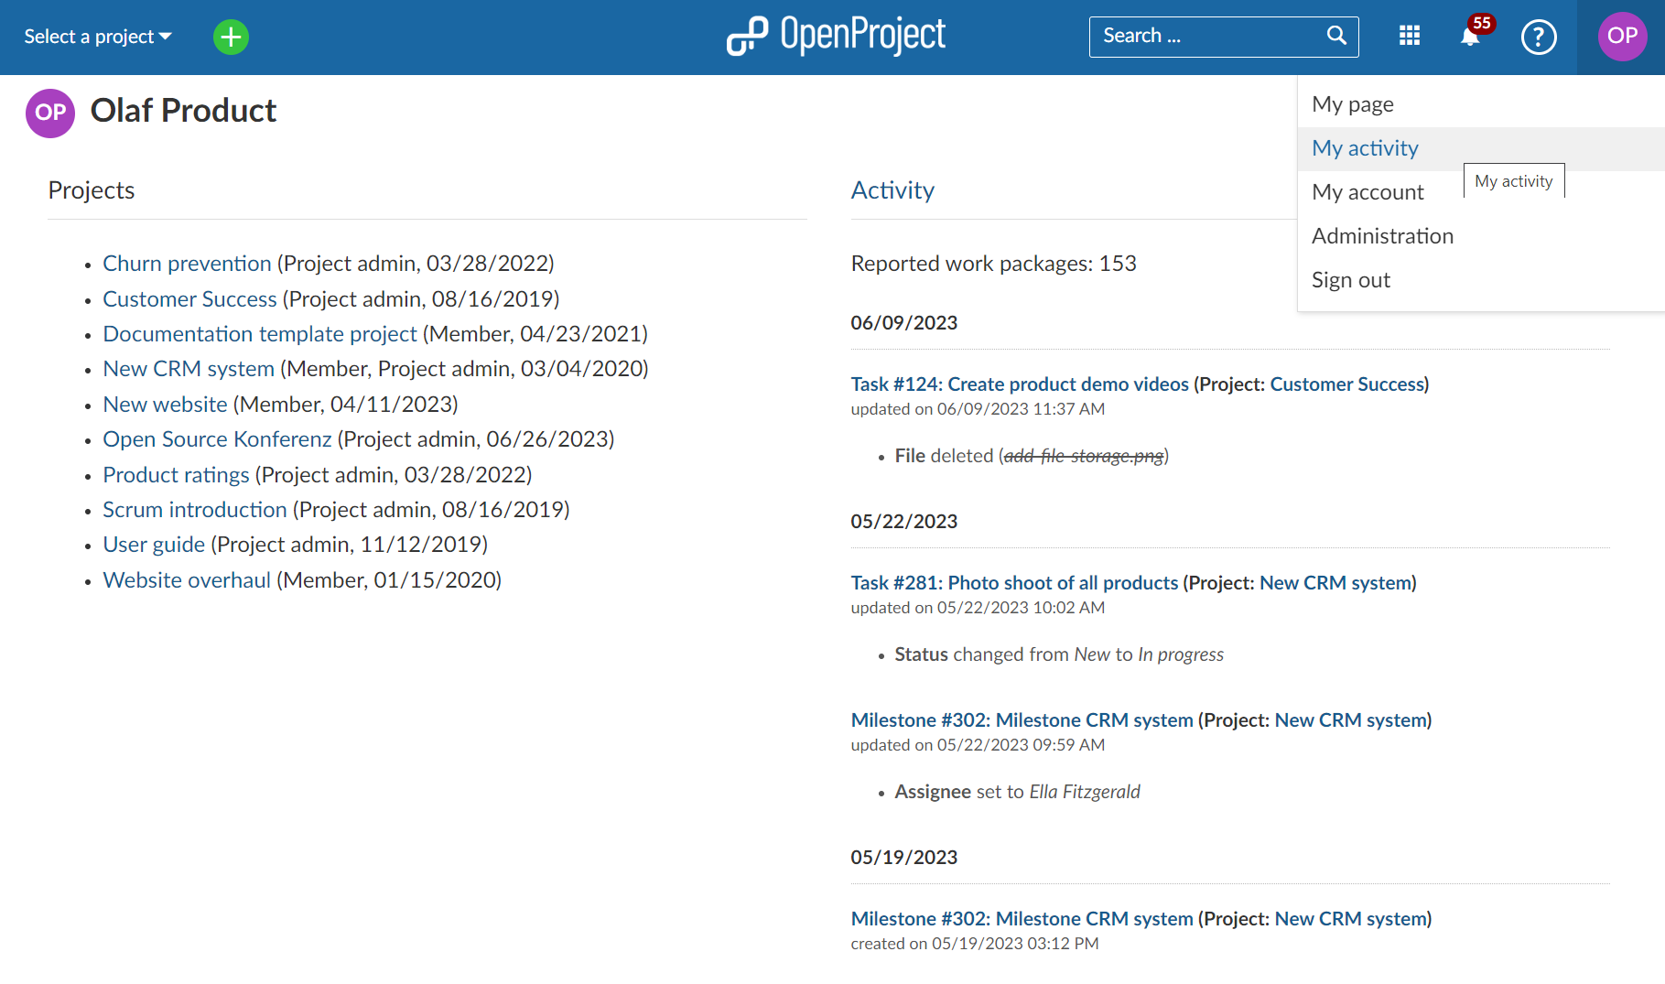Open the Activity heading link
This screenshot has height=984, width=1665.
(x=892, y=190)
